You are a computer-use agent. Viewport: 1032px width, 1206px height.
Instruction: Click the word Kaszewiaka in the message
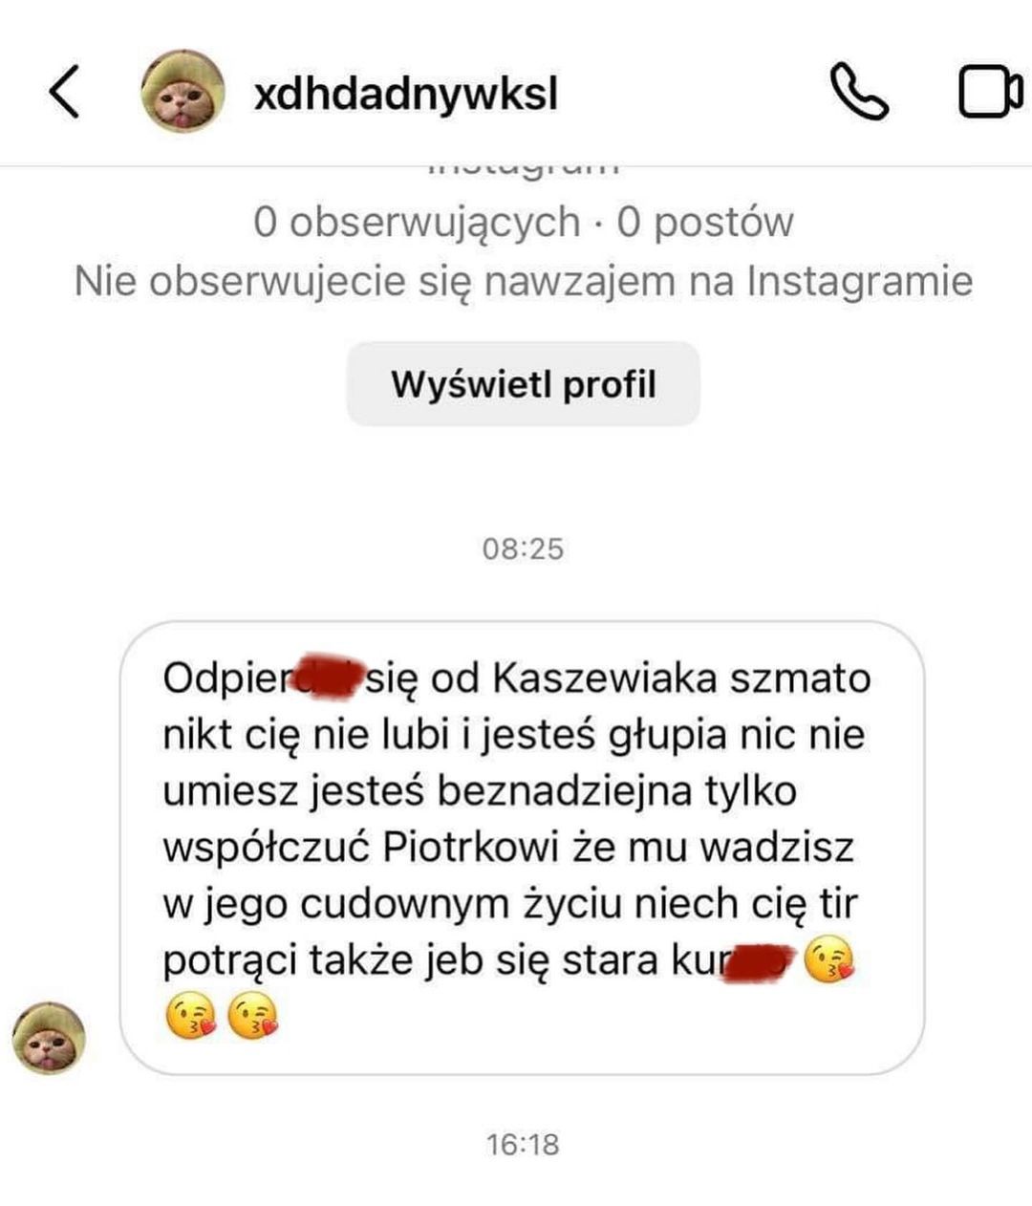[x=605, y=678]
